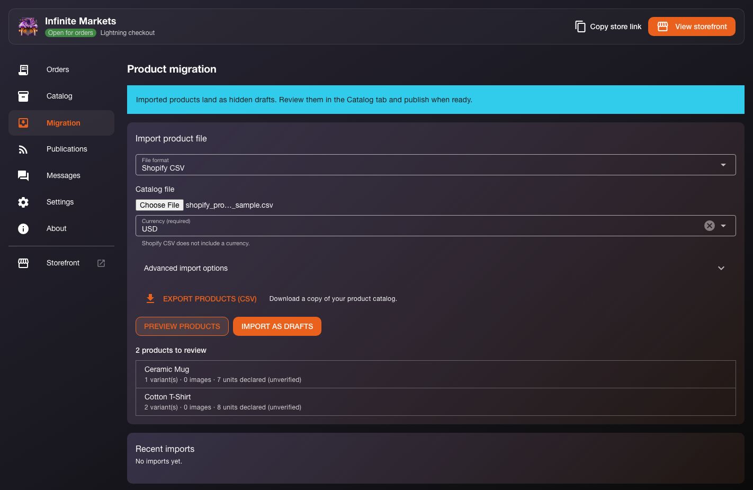Open Messages in the sidebar
This screenshot has height=490, width=753.
61,176
